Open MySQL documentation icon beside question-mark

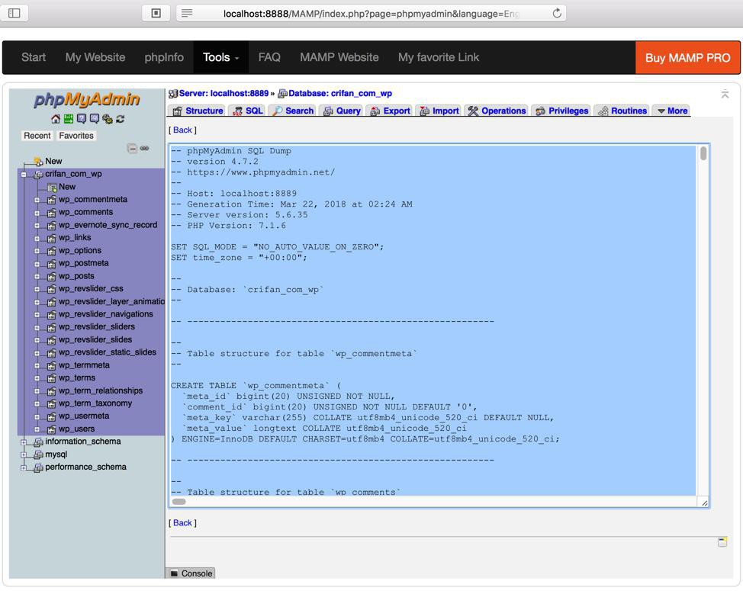(x=95, y=119)
